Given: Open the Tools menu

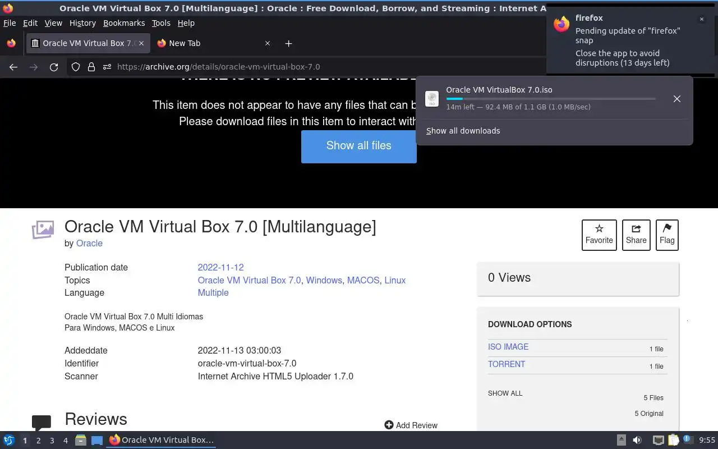Looking at the screenshot, I should tap(161, 23).
